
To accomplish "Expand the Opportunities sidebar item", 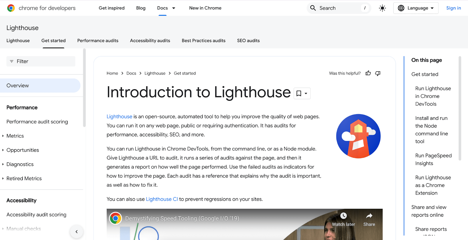I will [x=3, y=150].
